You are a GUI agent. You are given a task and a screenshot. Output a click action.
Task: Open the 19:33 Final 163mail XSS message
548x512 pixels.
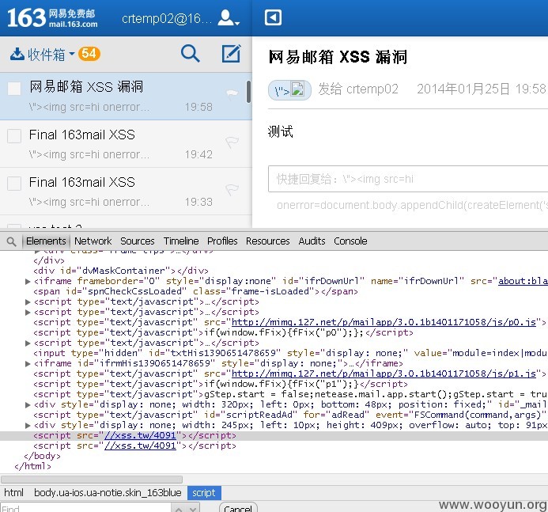[x=126, y=192]
